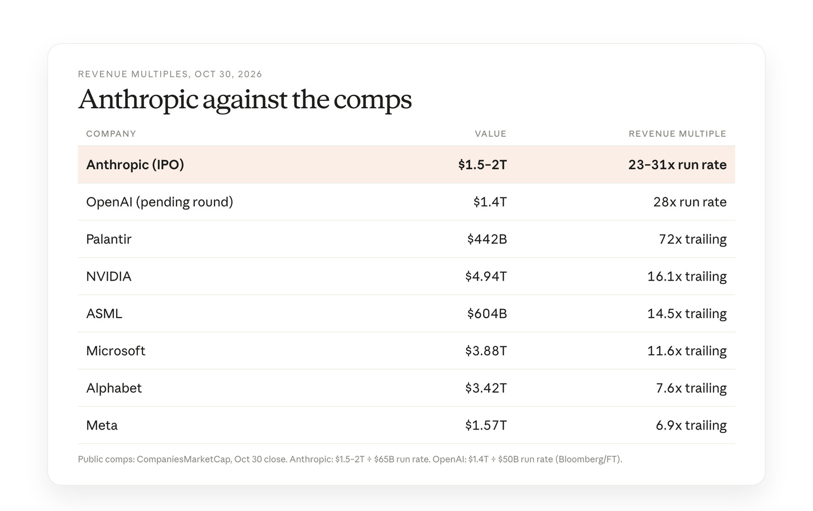The width and height of the screenshot is (813, 511).
Task: Click the Microsoft row label
Action: pos(116,351)
